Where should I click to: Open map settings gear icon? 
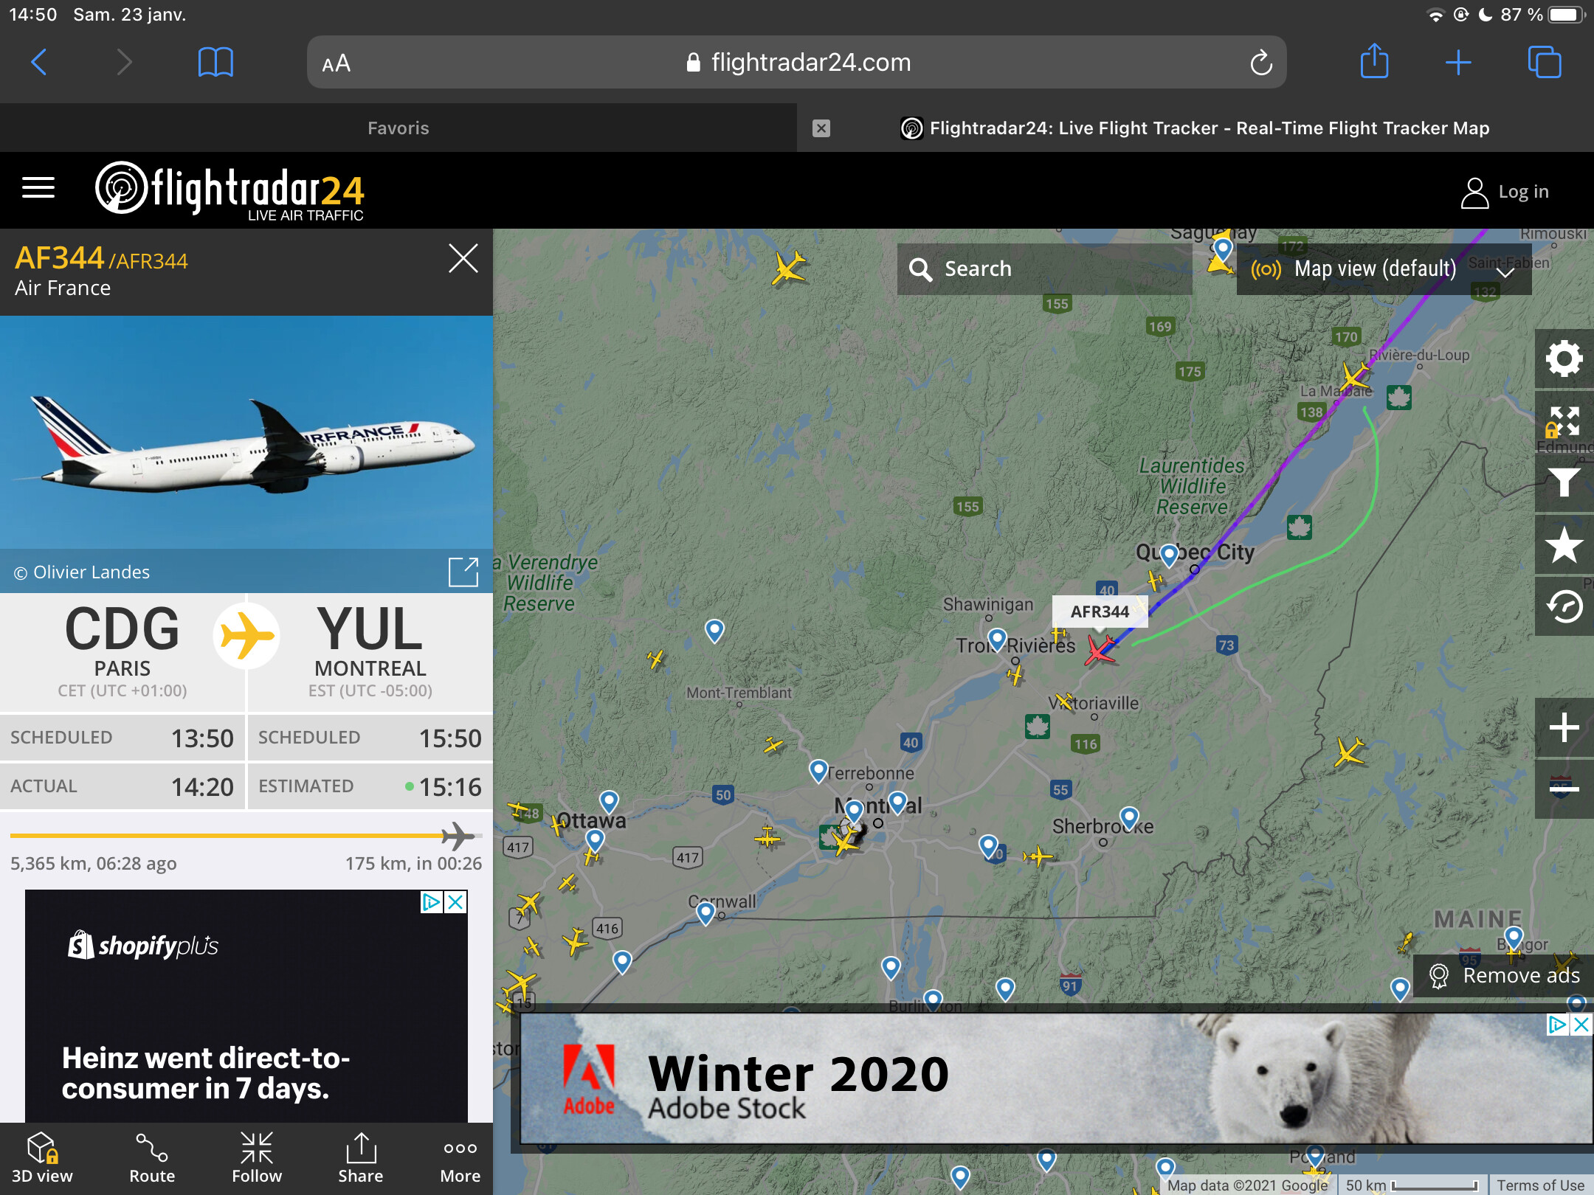click(x=1564, y=359)
